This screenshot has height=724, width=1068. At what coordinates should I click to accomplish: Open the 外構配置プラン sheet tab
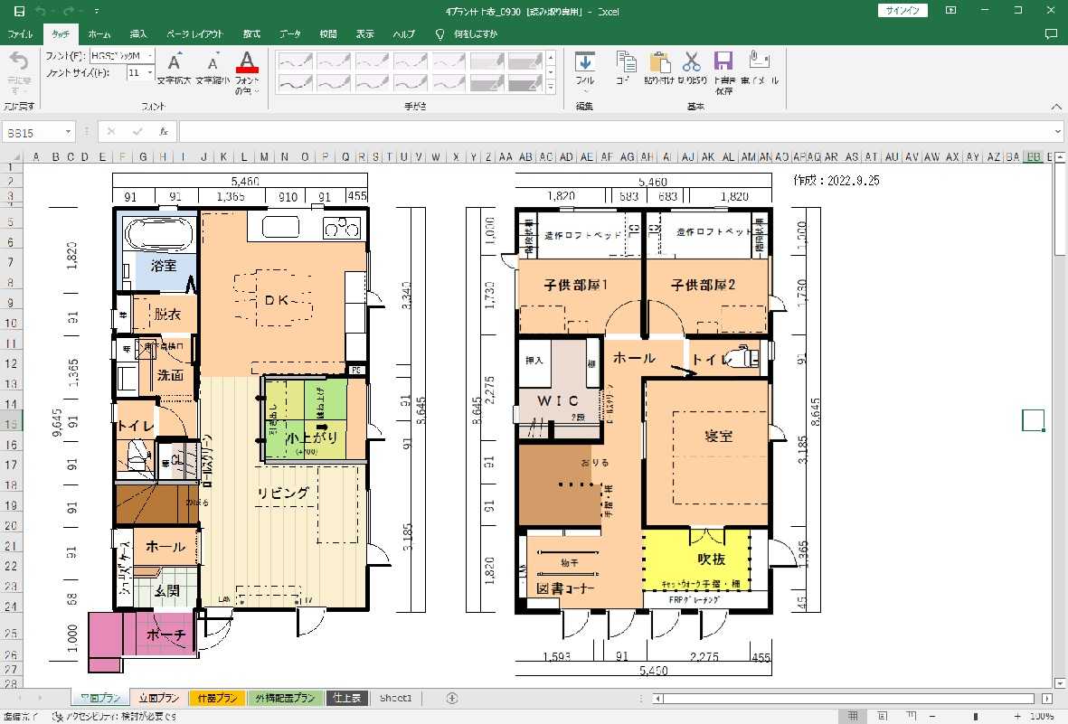click(286, 698)
